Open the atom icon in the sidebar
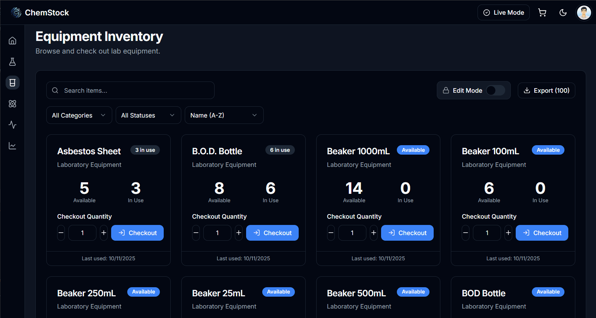Screen dimensions: 596x318 pyautogui.click(x=12, y=104)
